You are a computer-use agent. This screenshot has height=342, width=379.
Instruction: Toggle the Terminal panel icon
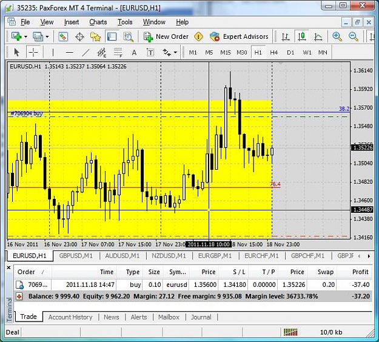[112, 37]
